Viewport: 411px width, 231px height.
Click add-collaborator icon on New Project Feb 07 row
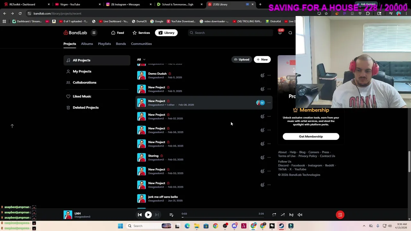coord(262,116)
